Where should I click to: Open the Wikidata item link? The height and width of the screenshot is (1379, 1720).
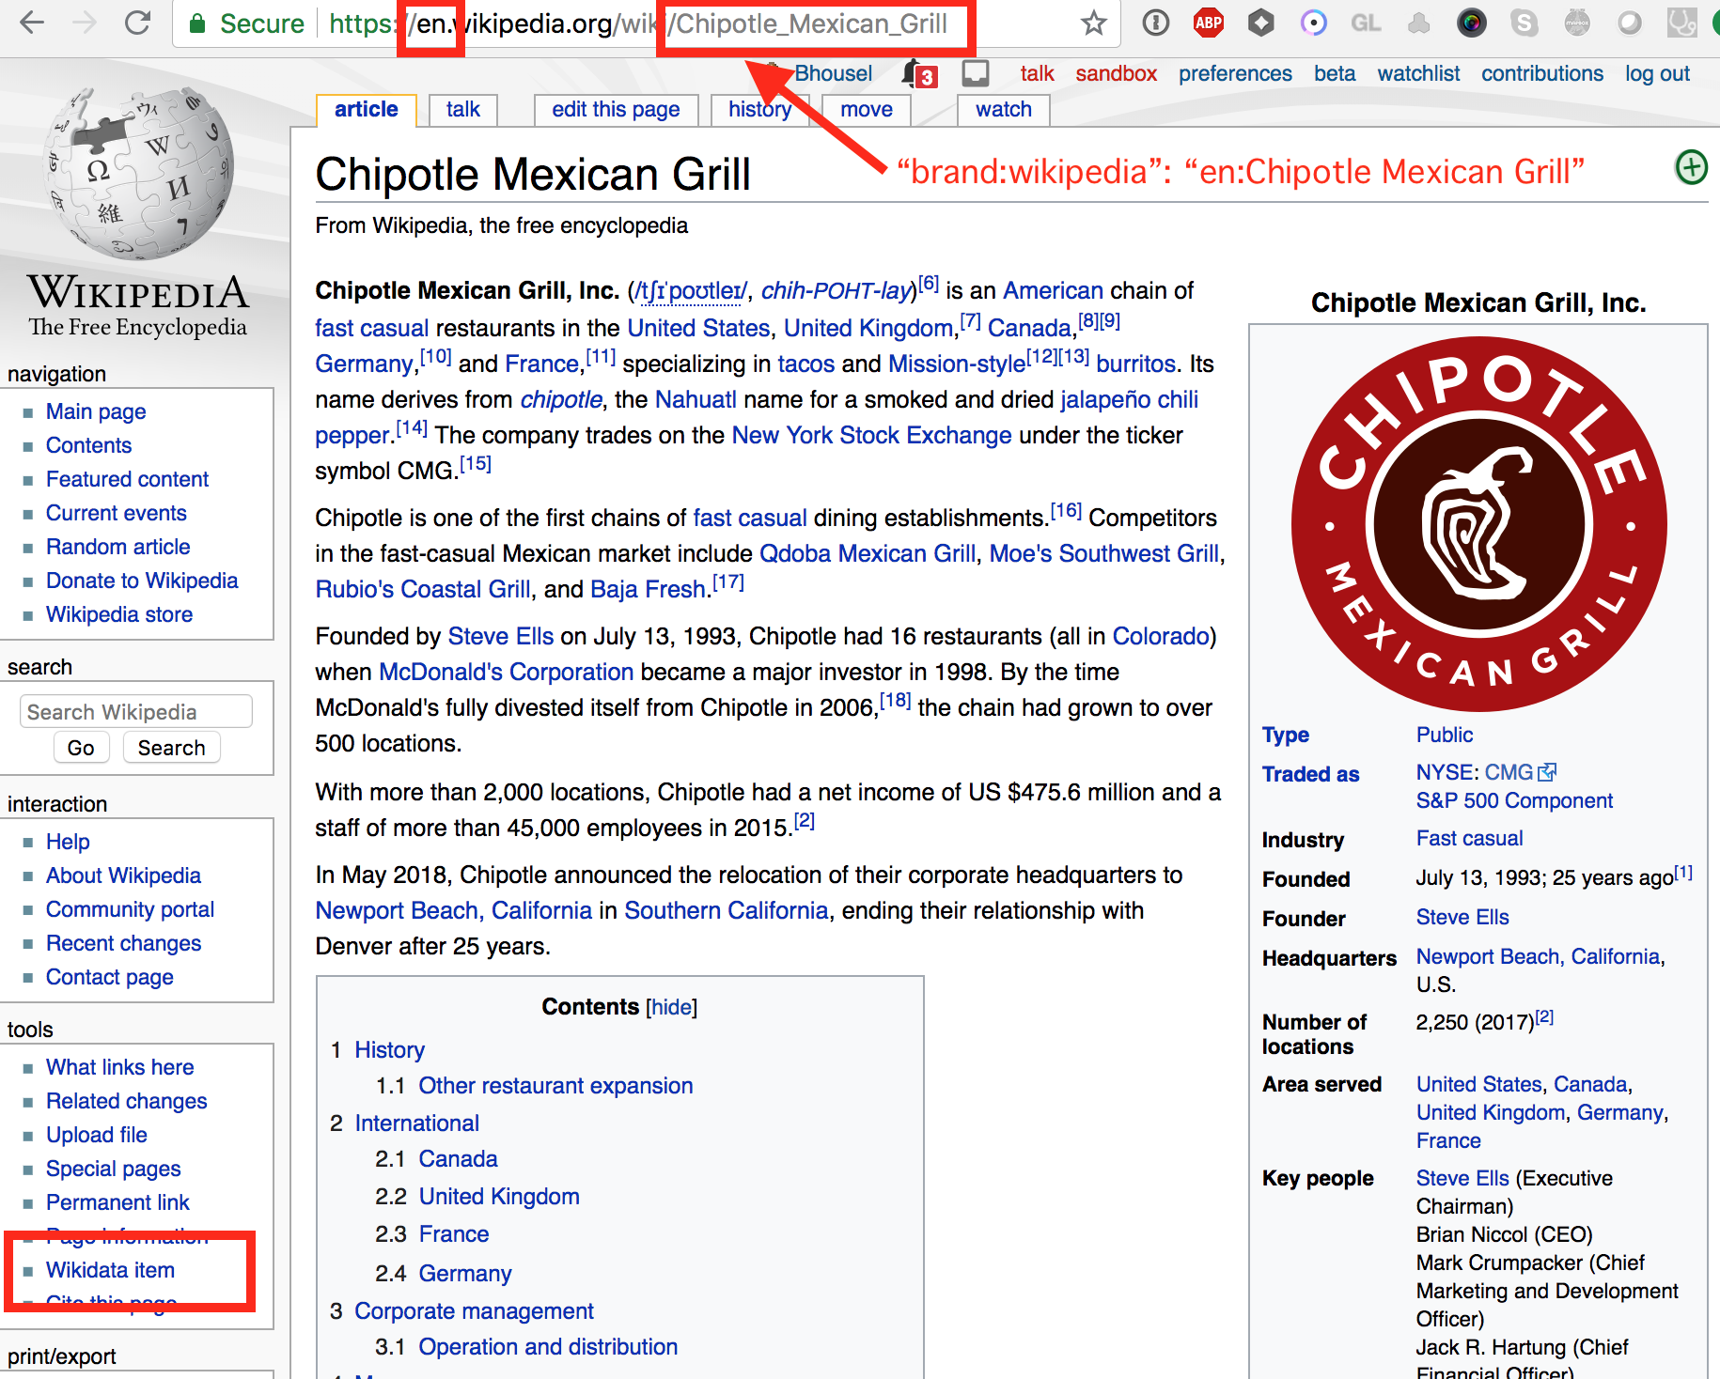pos(110,1270)
